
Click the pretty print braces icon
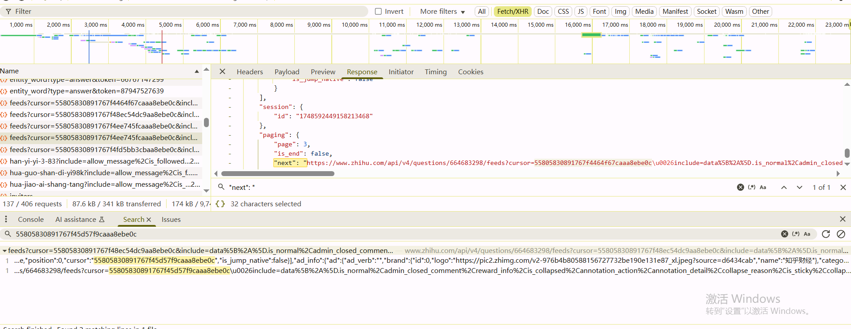coord(220,204)
